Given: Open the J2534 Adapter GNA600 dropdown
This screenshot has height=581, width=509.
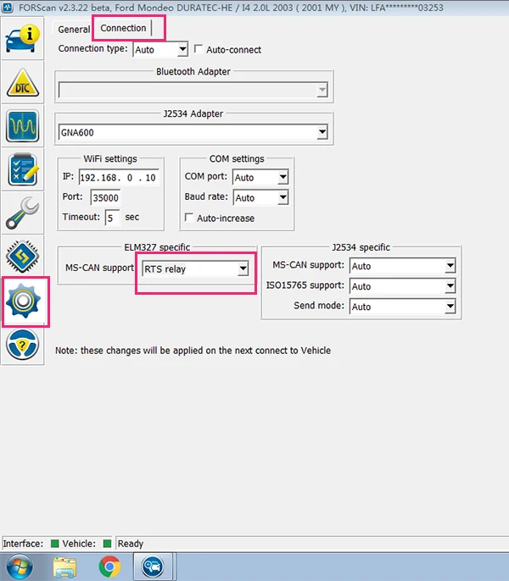Looking at the screenshot, I should (193, 132).
